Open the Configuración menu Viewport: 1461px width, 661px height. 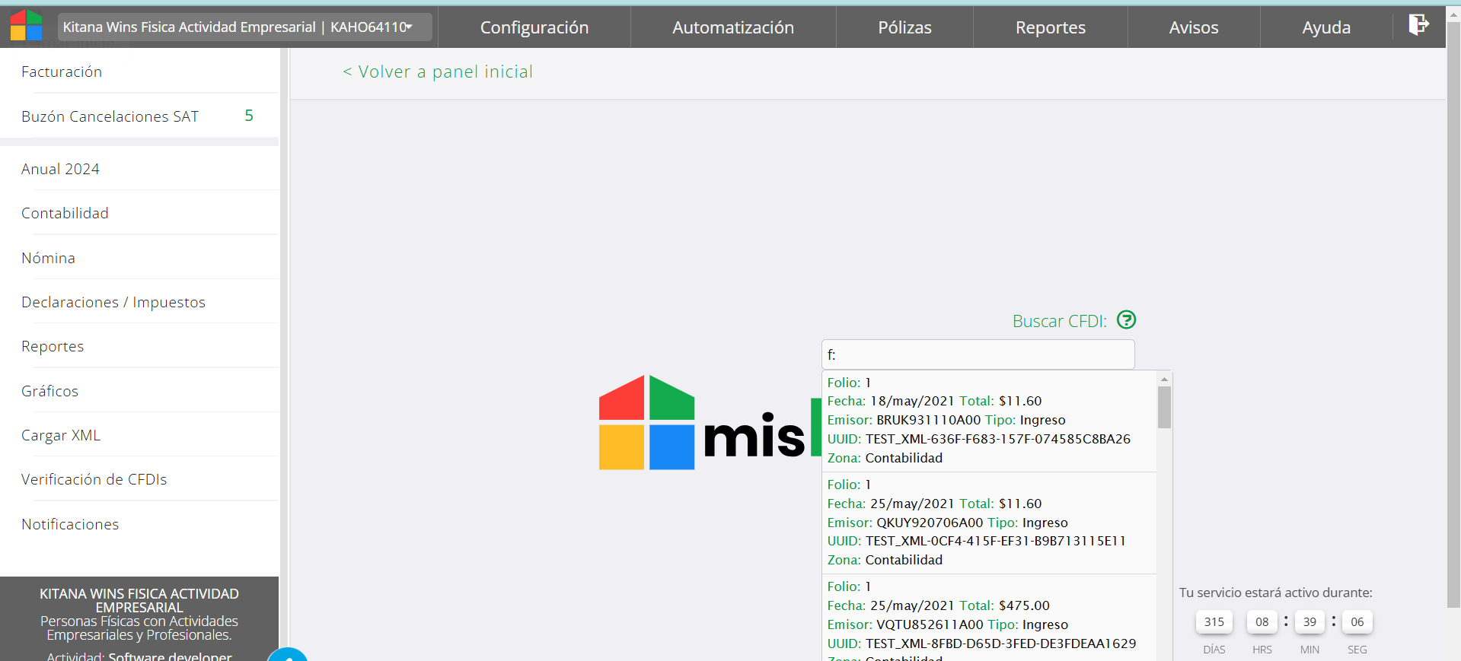534,27
